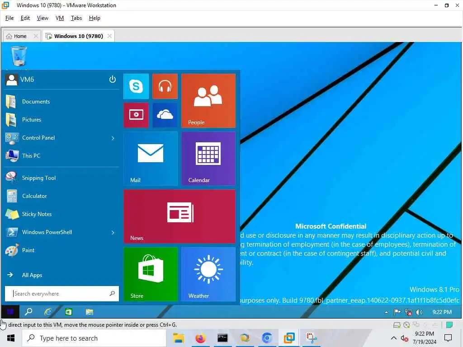Open the File menu in VMware Workstation
Viewport: 463px width, 347px height.
pyautogui.click(x=9, y=18)
